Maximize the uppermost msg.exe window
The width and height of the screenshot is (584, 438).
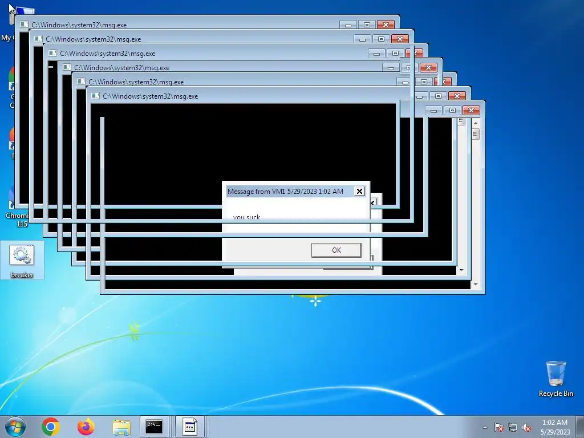367,25
